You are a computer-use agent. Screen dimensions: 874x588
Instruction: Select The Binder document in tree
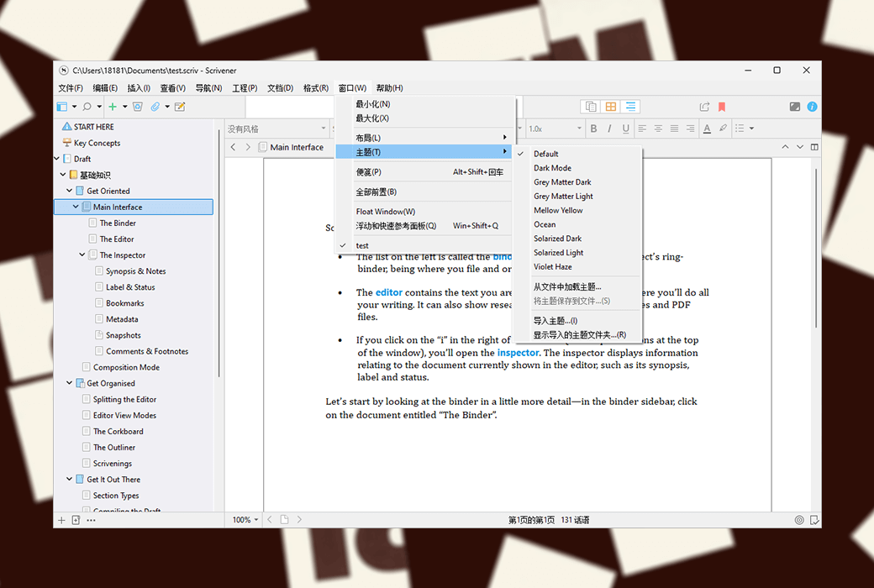point(118,223)
